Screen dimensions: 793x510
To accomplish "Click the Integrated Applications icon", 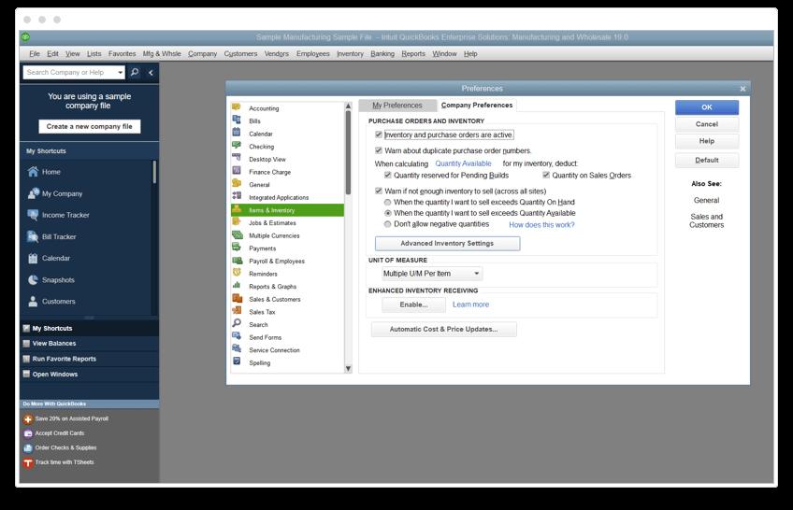I will [237, 196].
